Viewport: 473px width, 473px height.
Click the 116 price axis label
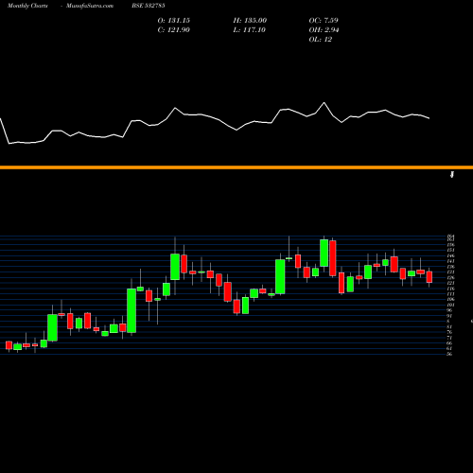450,289
